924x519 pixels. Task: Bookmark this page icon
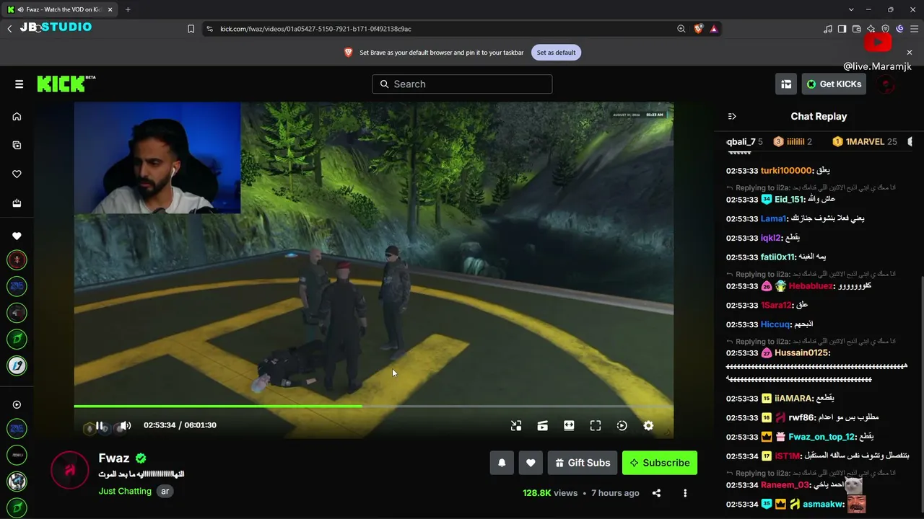(191, 29)
